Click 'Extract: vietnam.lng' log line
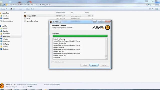160x90 pixels. 59,55
